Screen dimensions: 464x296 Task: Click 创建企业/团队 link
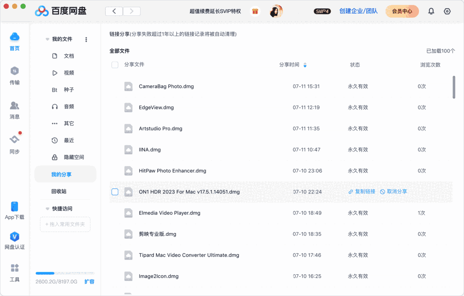[358, 11]
